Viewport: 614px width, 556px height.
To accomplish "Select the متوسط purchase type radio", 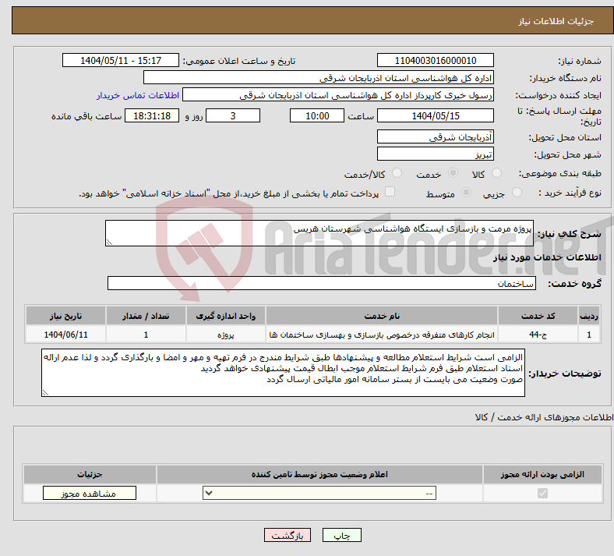I will [466, 193].
